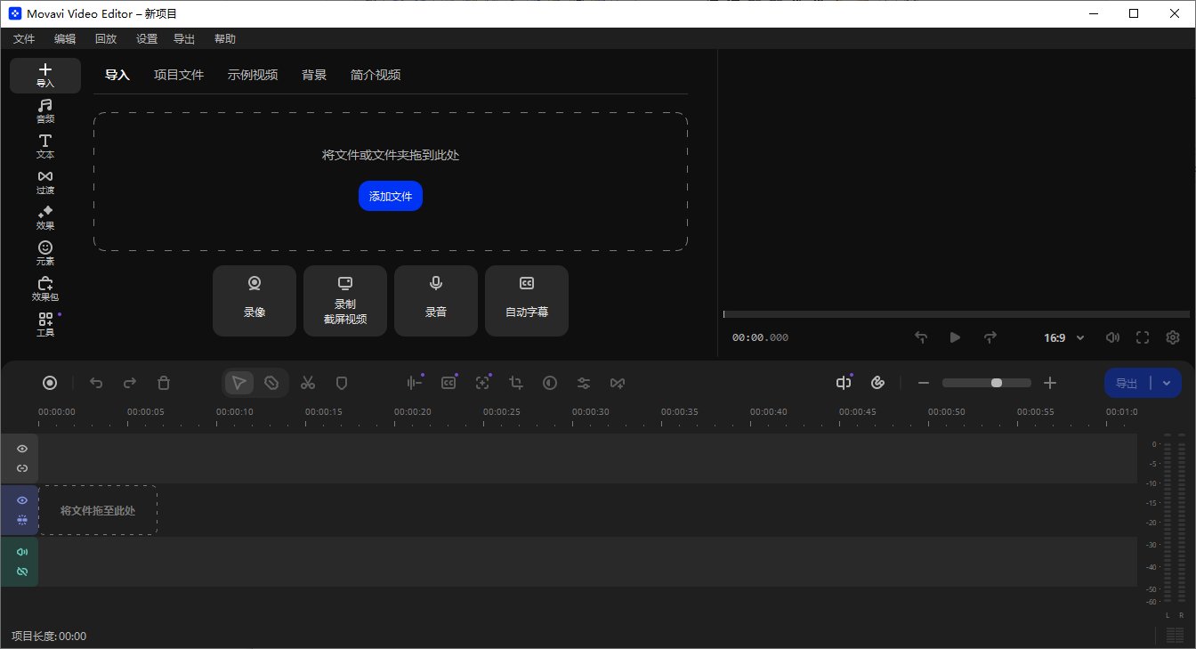Image resolution: width=1196 pixels, height=649 pixels.
Task: Toggle visibility of the top overlay track
Action: 22,449
